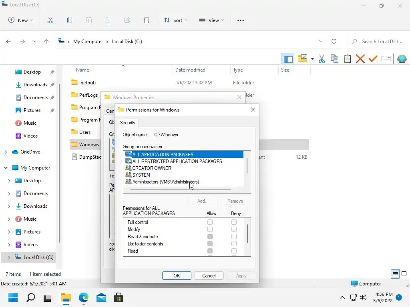The height and width of the screenshot is (307, 410).
Task: Toggle the preview pane icon in secondary toolbar
Action: coord(288,59)
